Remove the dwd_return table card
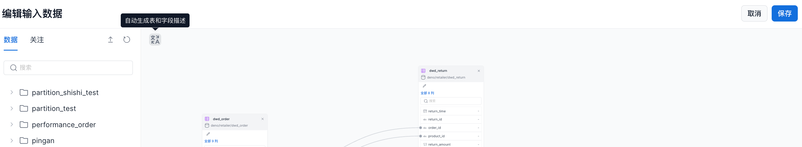 pos(479,71)
